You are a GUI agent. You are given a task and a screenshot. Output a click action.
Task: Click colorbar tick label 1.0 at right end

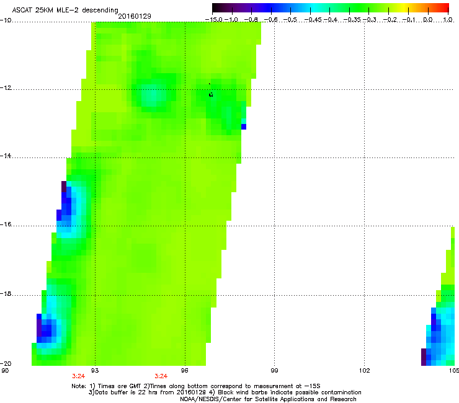[x=448, y=20]
